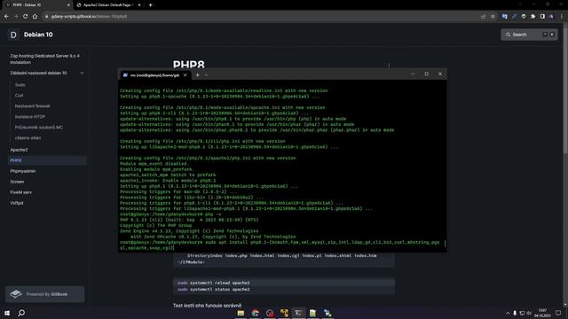Close the Apache2 Debian Default Page tab
The image size is (568, 319).
tap(139, 5)
